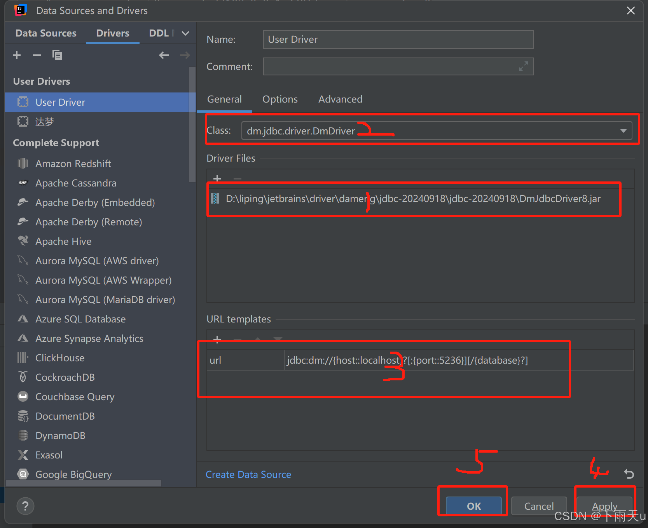648x528 pixels.
Task: Select Apache Cassandra driver
Action: 97,183
